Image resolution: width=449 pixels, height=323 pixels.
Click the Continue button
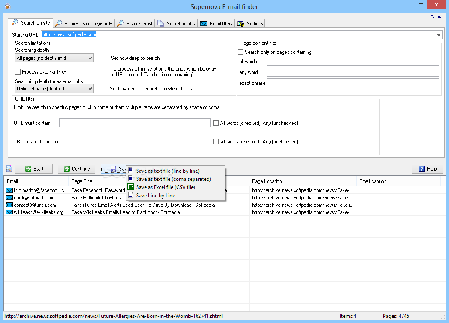click(x=77, y=169)
